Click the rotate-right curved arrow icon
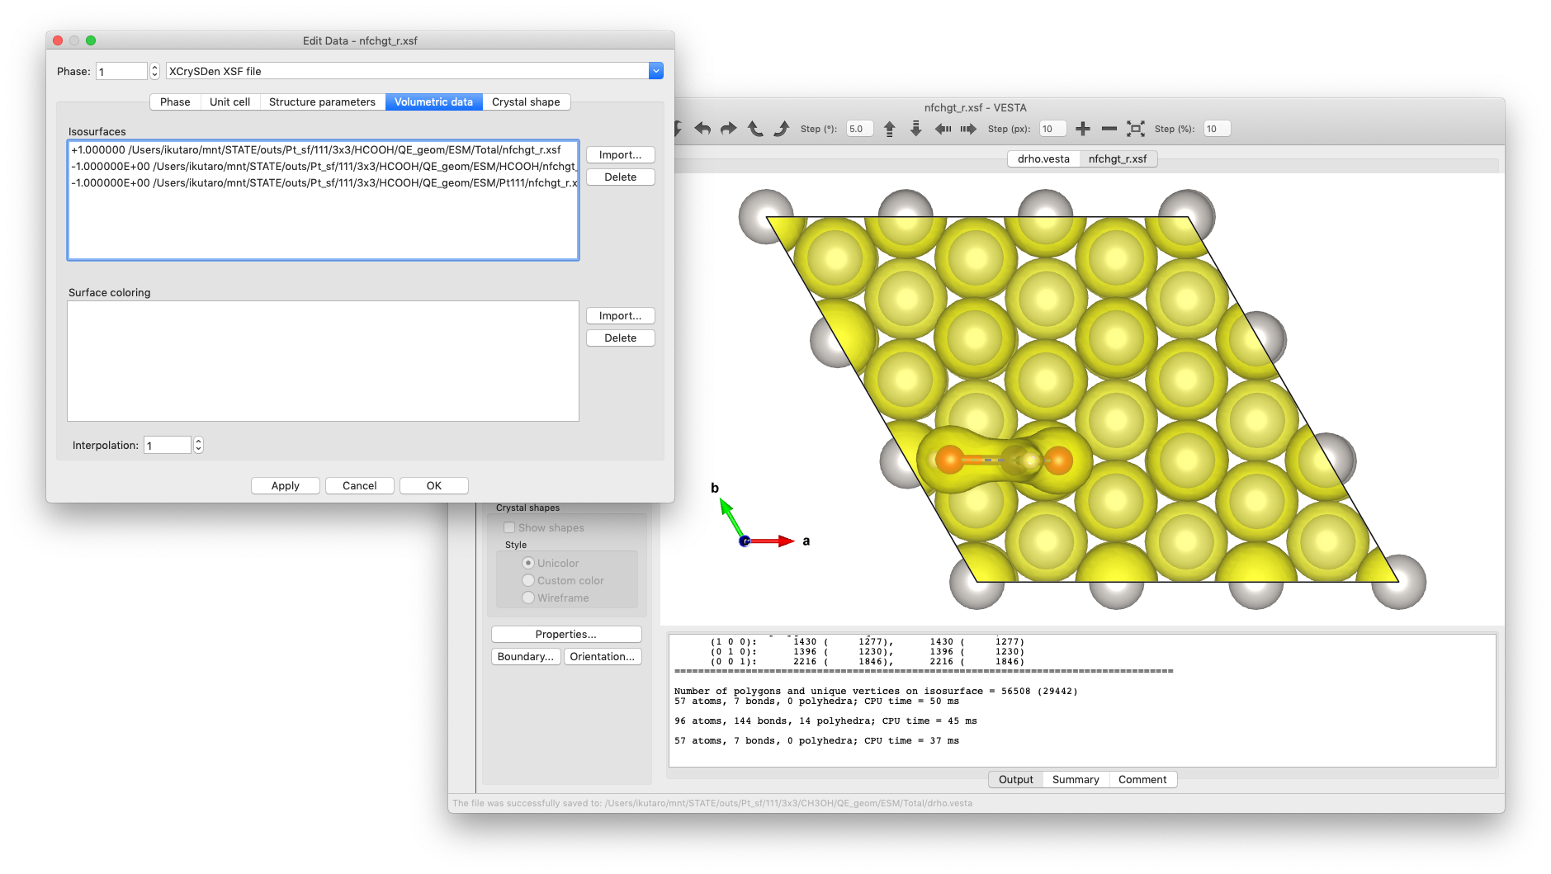Image resolution: width=1551 pixels, height=874 pixels. pos(728,129)
